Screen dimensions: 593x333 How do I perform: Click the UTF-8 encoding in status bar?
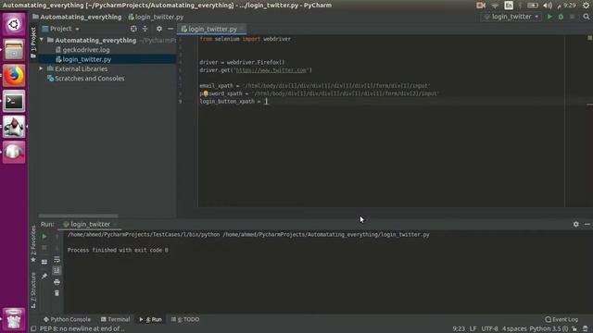489,329
